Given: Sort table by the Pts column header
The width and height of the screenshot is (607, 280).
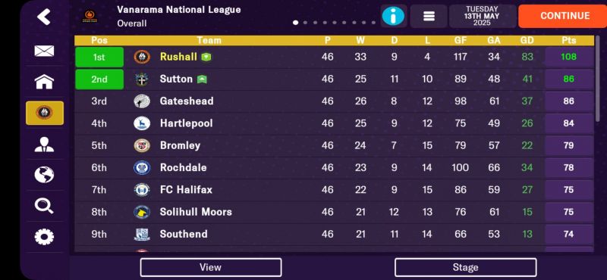Looking at the screenshot, I should 568,40.
